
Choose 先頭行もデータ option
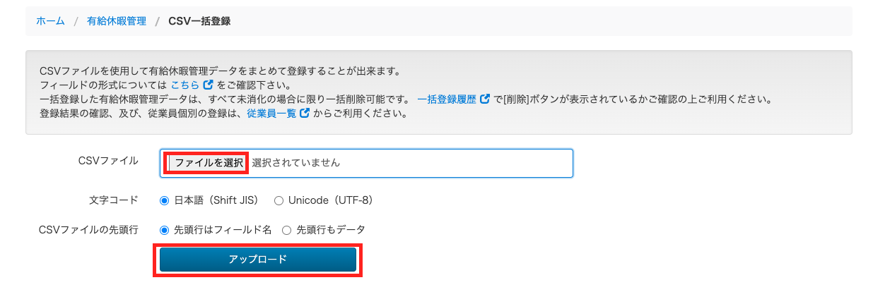click(x=287, y=230)
